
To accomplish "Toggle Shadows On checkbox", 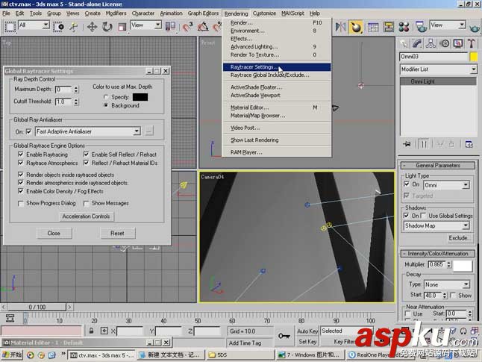I will 407,216.
